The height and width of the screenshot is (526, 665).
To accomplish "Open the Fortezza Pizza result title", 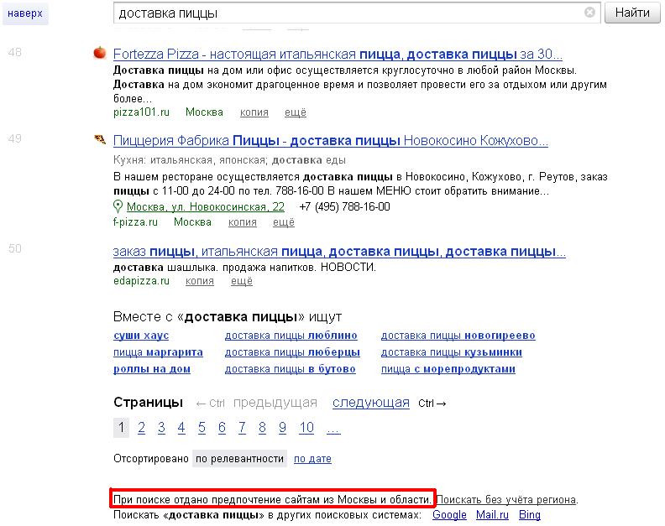I will coord(338,53).
